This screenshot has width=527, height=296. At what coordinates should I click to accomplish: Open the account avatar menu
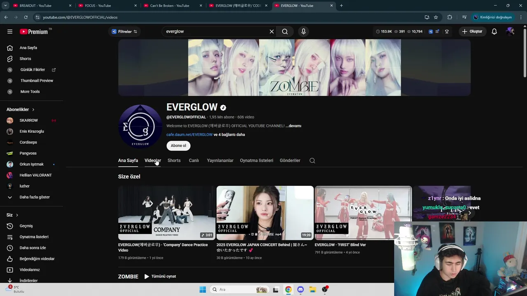(510, 32)
